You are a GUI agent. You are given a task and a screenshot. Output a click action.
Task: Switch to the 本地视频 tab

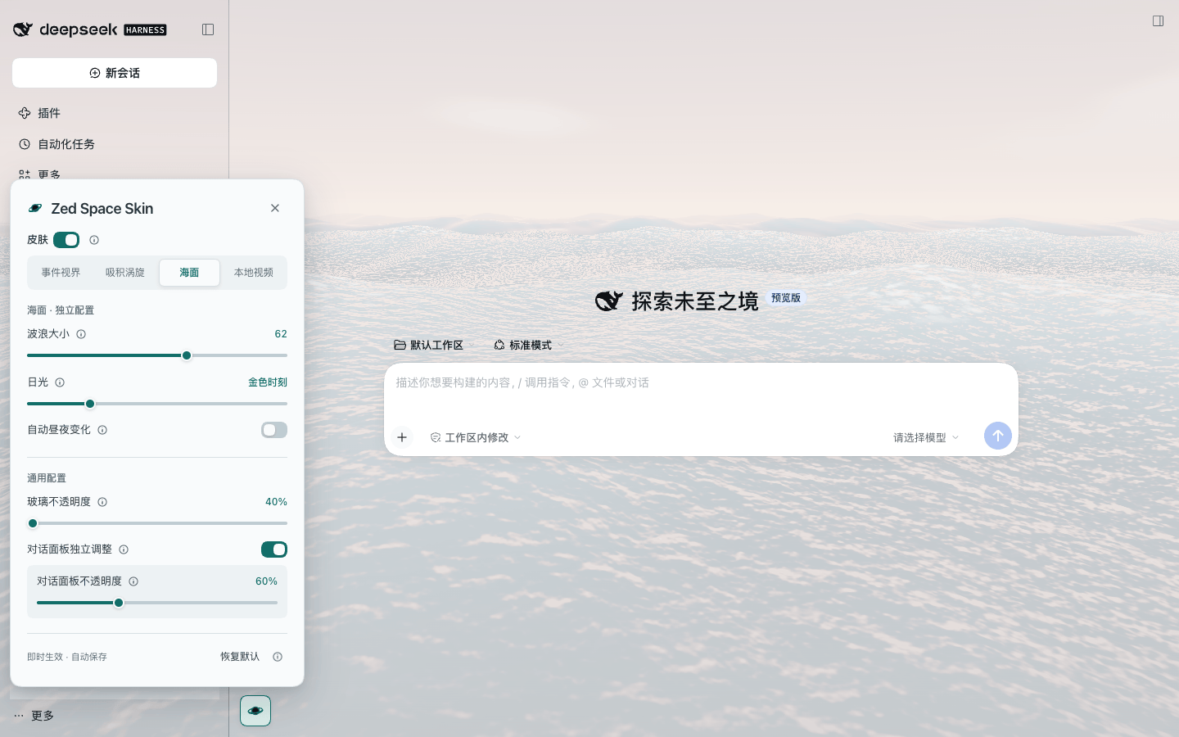(x=254, y=273)
